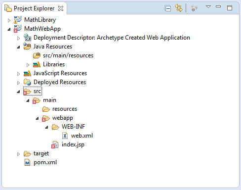Select JavaScript Resources tree item

60,73
